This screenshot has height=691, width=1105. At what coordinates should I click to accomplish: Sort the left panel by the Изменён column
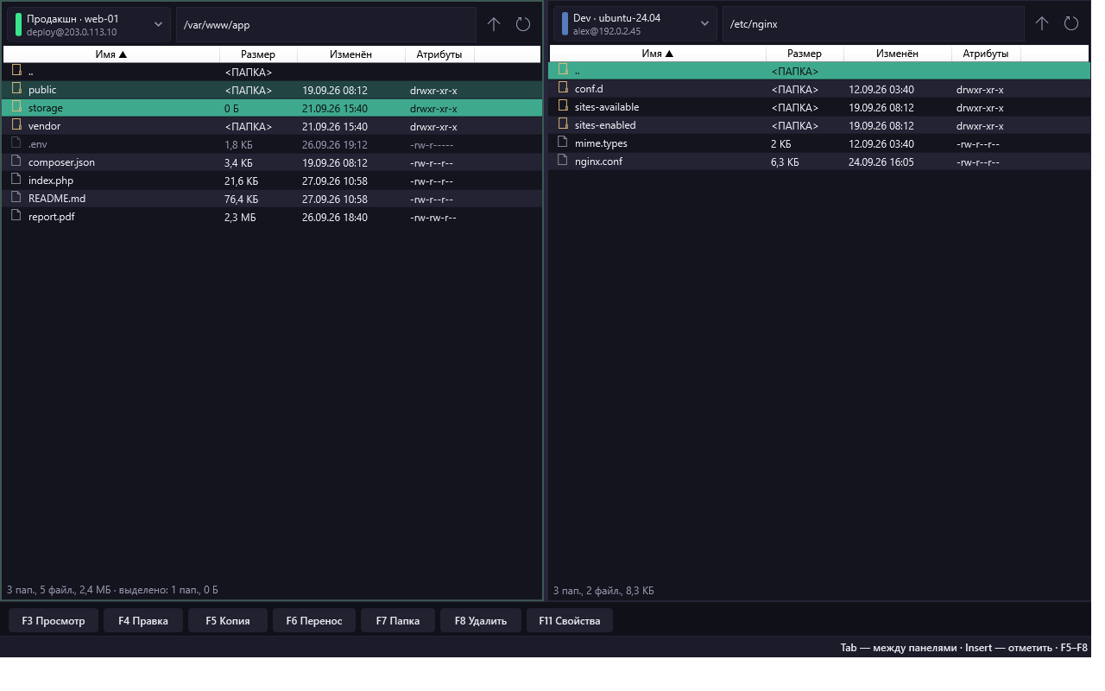point(351,54)
